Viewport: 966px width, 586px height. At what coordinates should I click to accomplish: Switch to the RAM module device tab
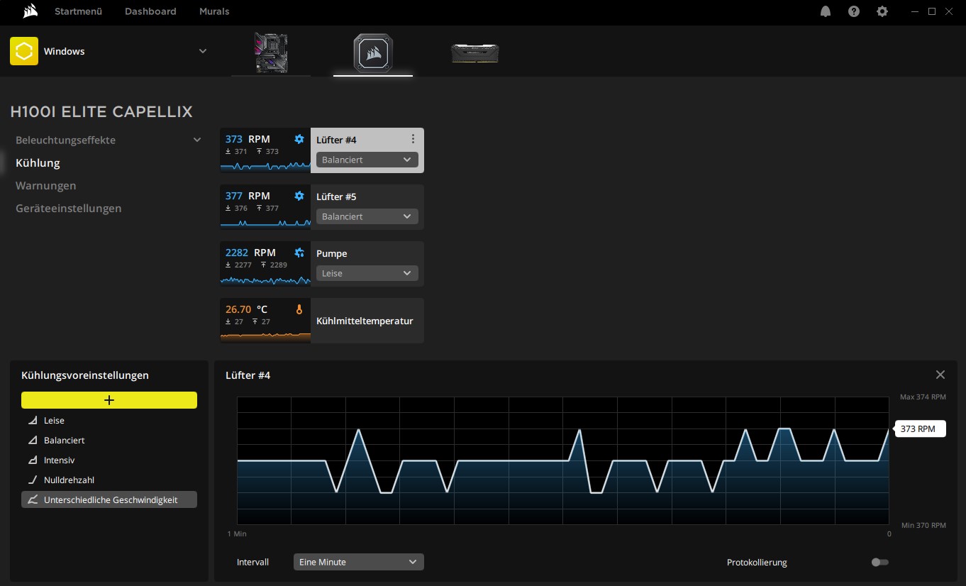474,52
